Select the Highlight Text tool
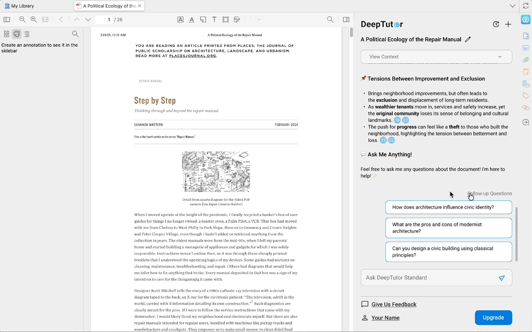 [180, 19]
